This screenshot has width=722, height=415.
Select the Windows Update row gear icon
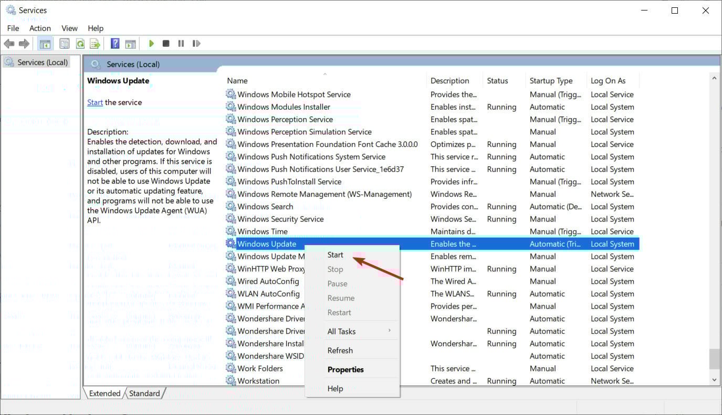(x=231, y=243)
